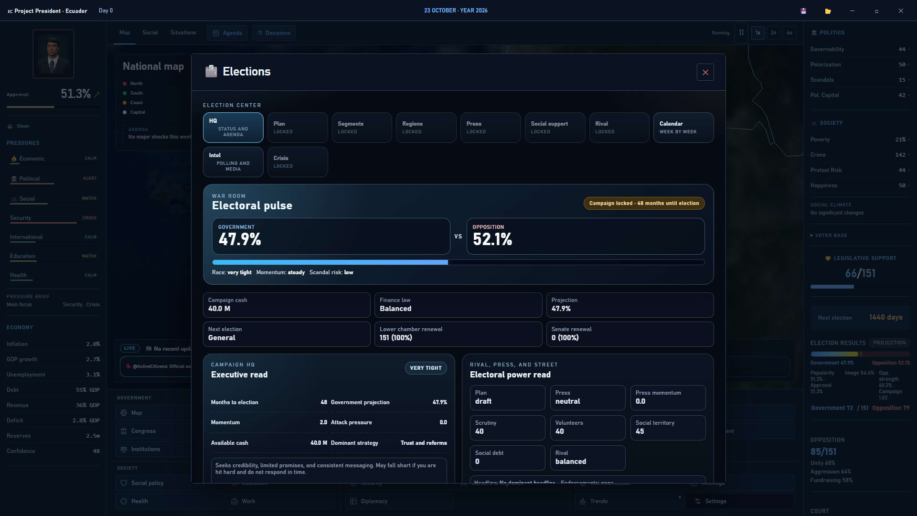The height and width of the screenshot is (516, 917).
Task: Open Diplomacy entry at bottom
Action: click(x=399, y=501)
